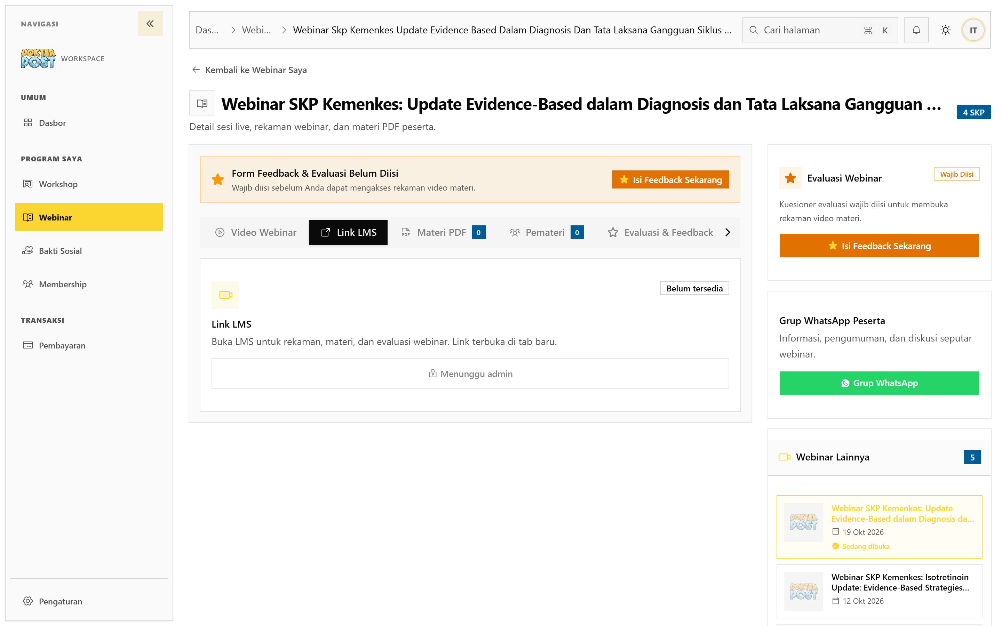Viewport: 1002px width, 626px height.
Task: Select the Link LMS tab
Action: click(x=348, y=232)
